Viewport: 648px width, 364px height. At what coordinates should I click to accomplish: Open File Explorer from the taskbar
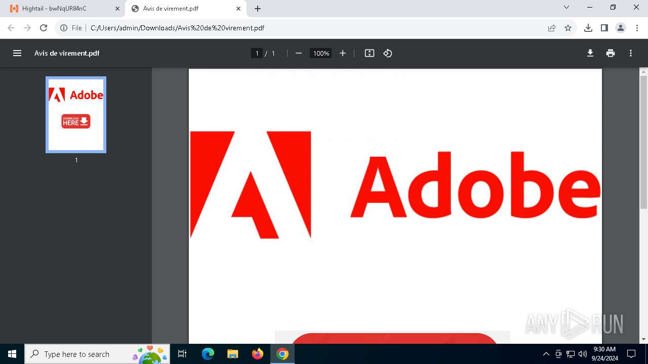232,354
